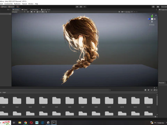Click the gray bottom axis cone on gizmo

click(152, 21)
